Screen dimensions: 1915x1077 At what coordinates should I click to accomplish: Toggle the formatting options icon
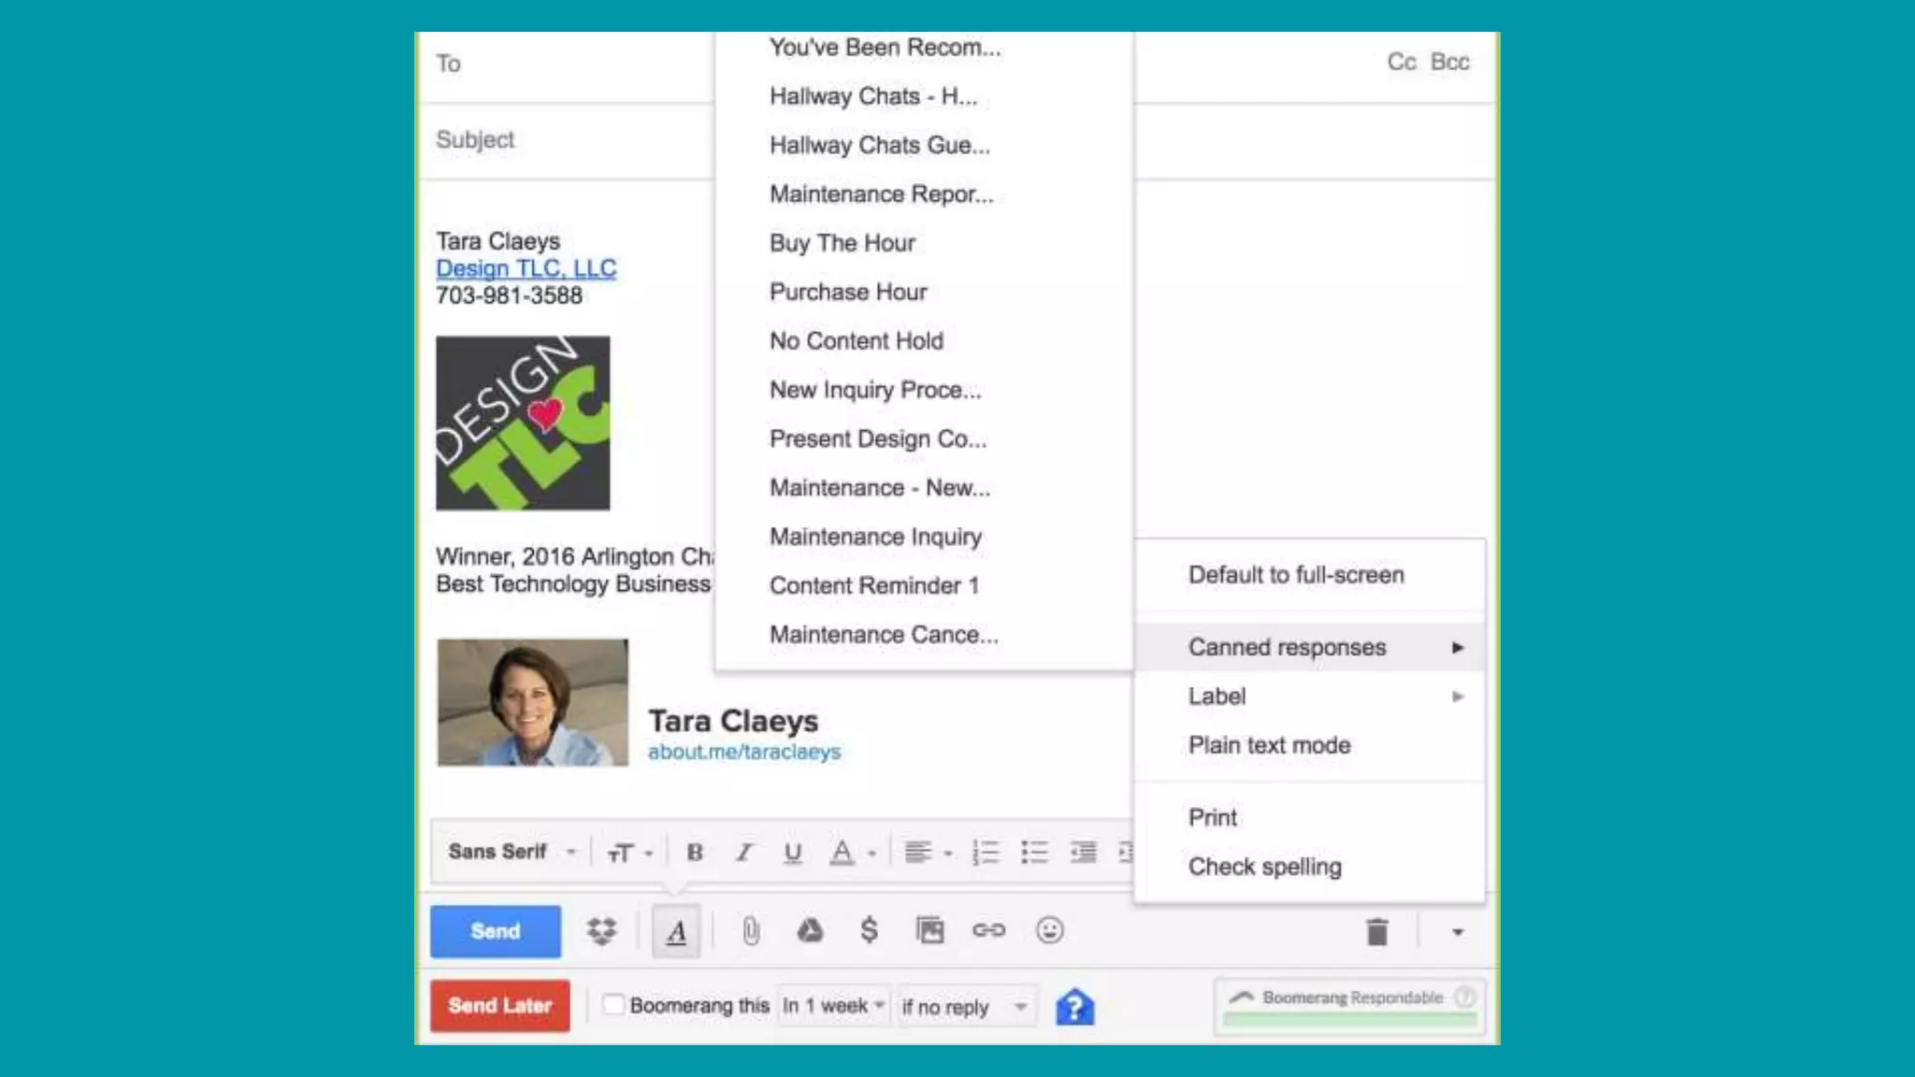(676, 931)
